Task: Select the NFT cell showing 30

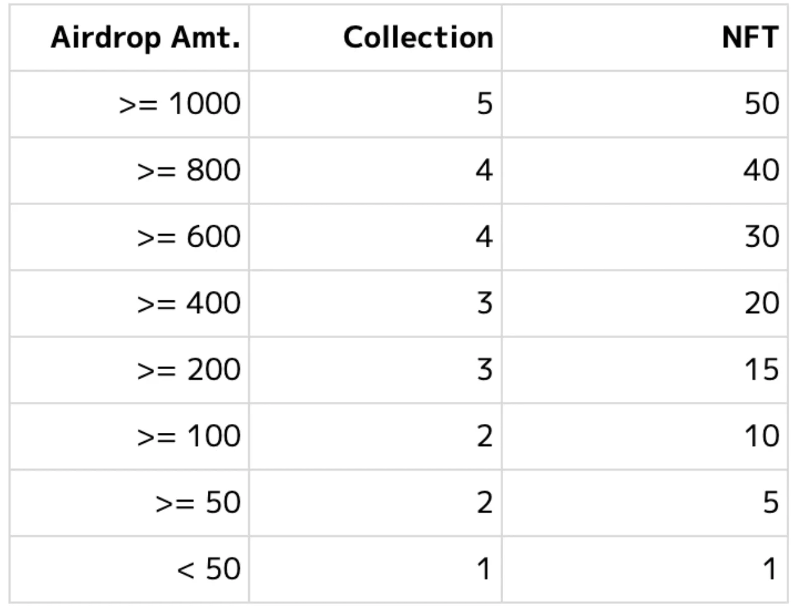Action: (x=761, y=237)
